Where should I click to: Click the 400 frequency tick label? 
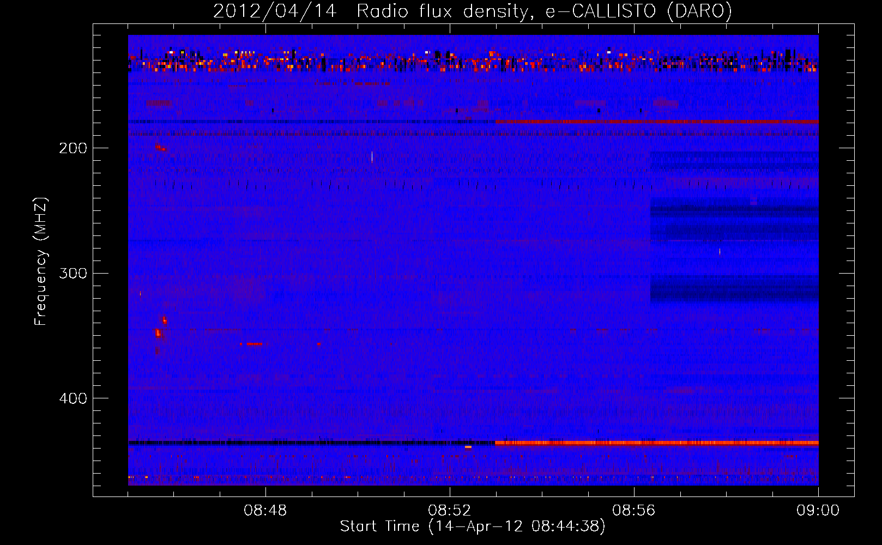[73, 398]
